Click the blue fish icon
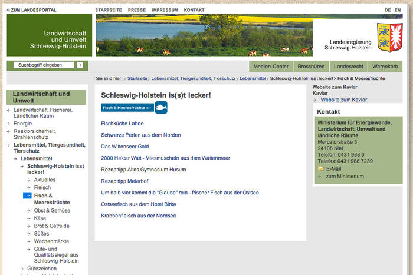 (161, 107)
